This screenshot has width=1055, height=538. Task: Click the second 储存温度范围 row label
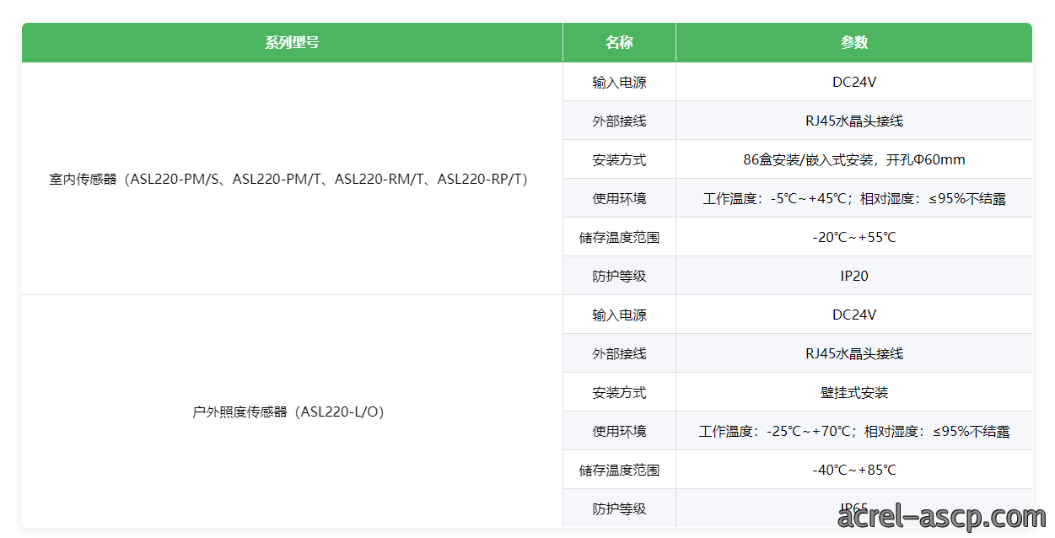pyautogui.click(x=619, y=470)
